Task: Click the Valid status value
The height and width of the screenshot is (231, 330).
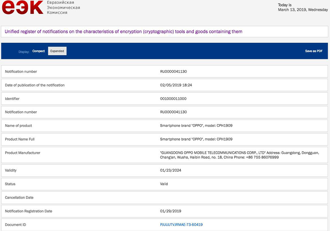Action: coord(164,184)
